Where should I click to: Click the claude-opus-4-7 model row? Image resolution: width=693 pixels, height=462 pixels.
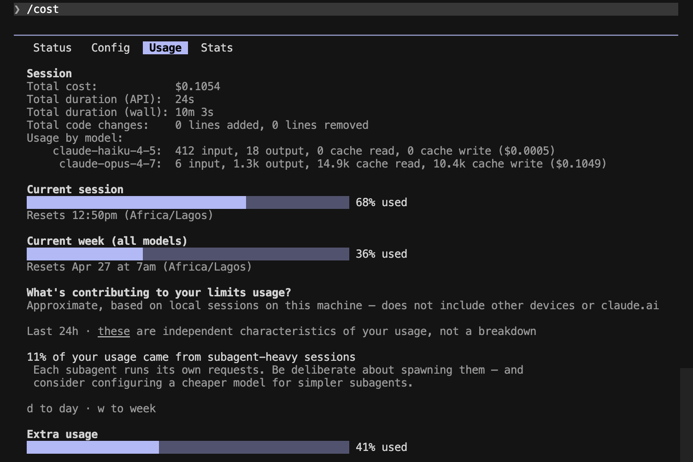[333, 164]
